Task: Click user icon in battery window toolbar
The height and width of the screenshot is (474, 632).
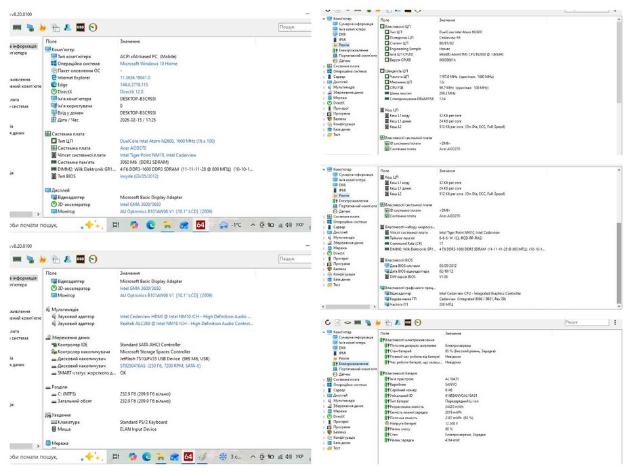Action: [398, 322]
